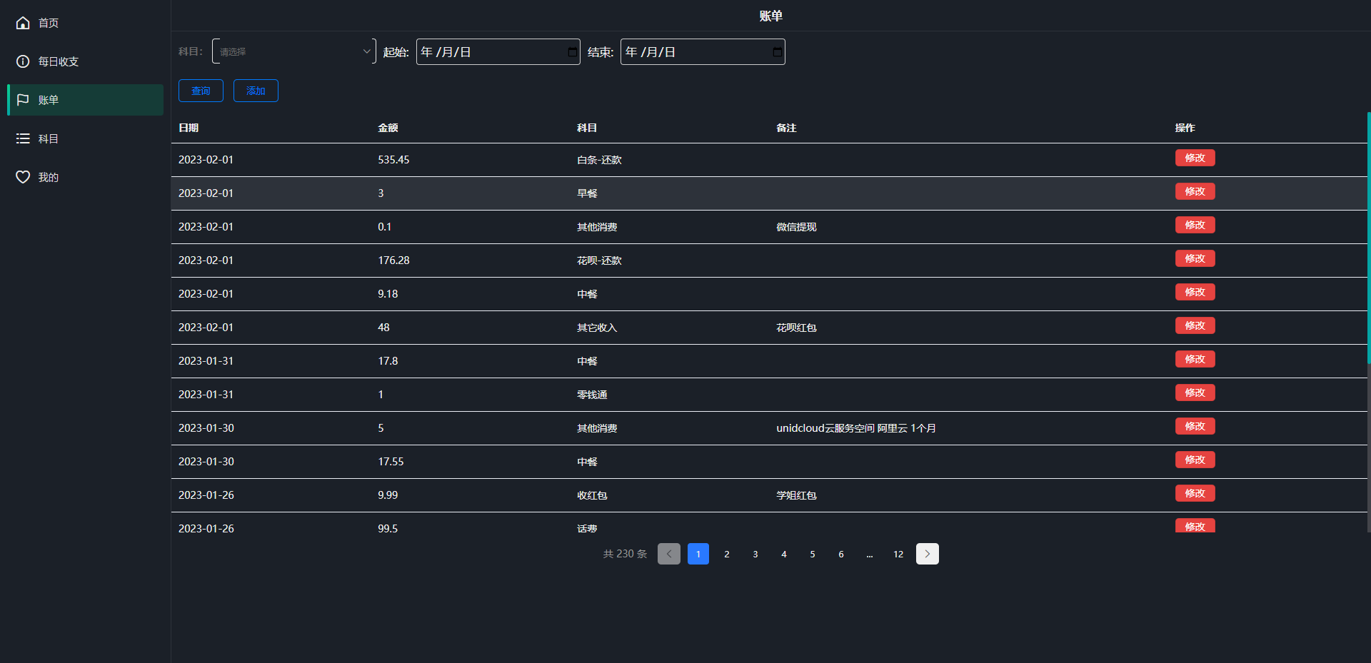
Task: Click the unidcloud云服务空间 note cell
Action: coord(856,428)
